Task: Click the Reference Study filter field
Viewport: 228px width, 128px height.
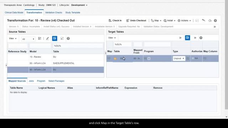Action: coord(18,46)
